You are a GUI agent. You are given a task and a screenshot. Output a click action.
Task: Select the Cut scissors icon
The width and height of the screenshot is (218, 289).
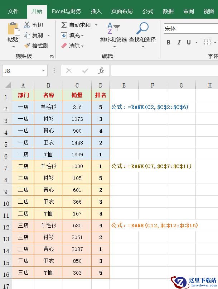tap(27, 25)
